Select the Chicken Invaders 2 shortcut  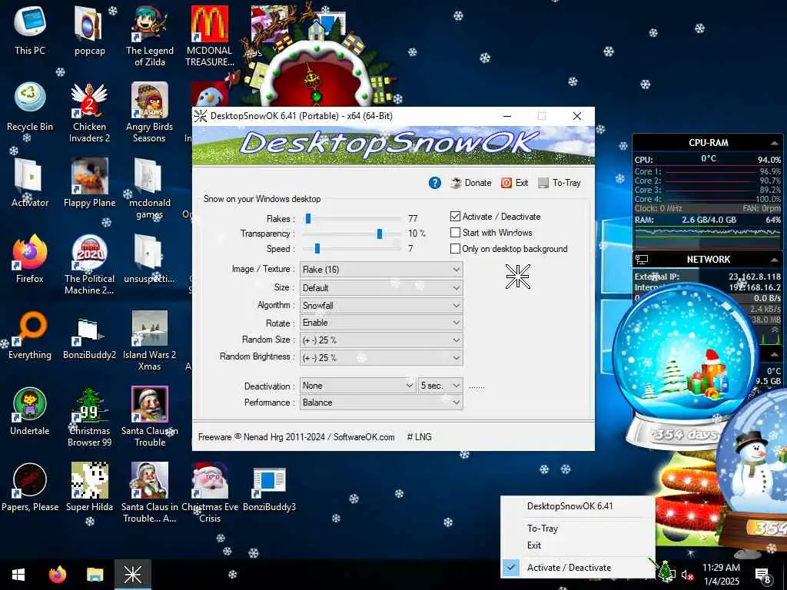click(89, 112)
